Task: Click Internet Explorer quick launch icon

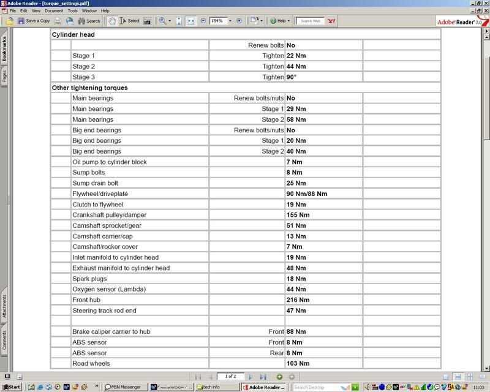Action: [x=40, y=387]
